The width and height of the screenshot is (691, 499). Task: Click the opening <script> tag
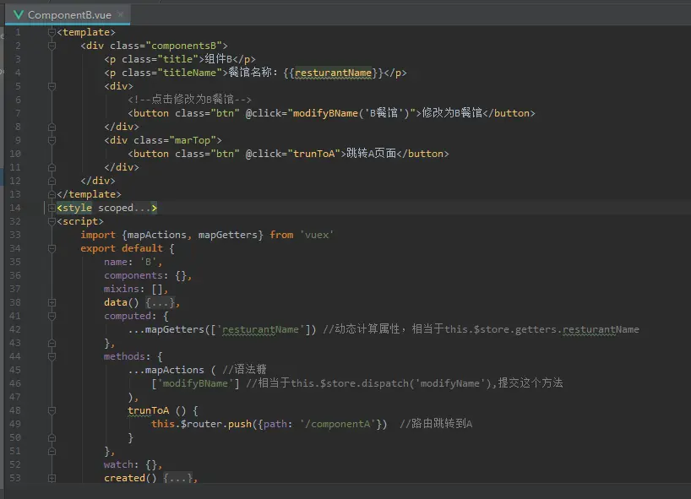[x=80, y=221]
